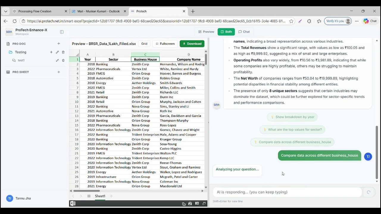Click the Company Name header cell

pos(189,59)
